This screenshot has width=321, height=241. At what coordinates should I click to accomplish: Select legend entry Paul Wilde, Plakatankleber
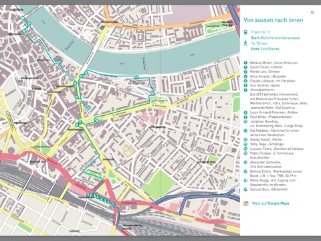268,117
